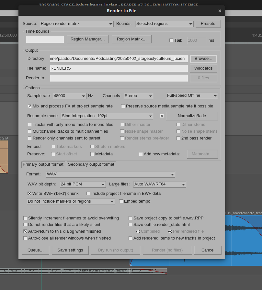Image resolution: width=262 pixels, height=290 pixels.
Task: Open the Region Matrix
Action: 131,39
